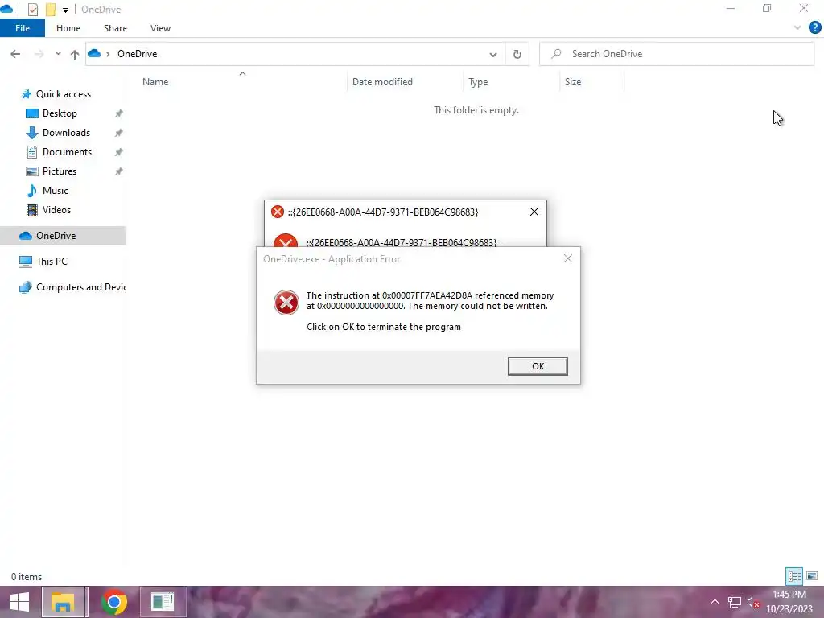Click the error icon in Application Error dialog
Screen dimensions: 824x618
[x=286, y=303]
